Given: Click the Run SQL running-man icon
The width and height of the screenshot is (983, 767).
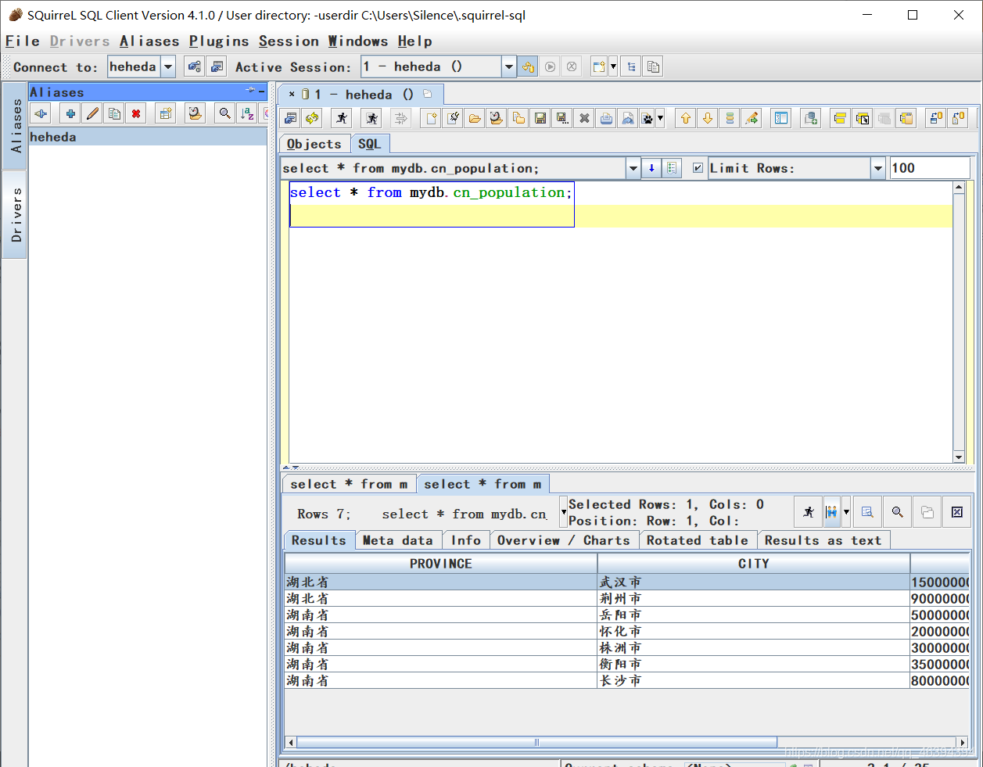Looking at the screenshot, I should tap(342, 118).
